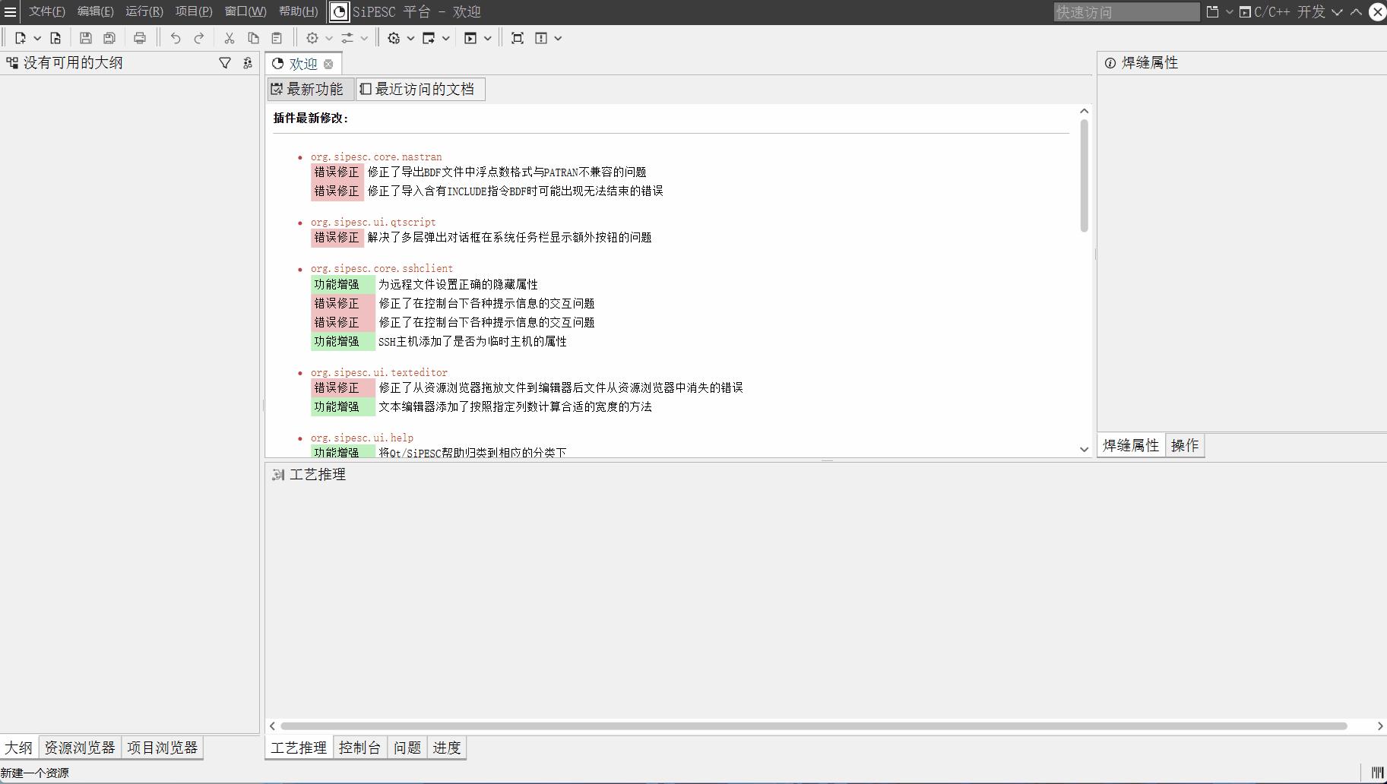This screenshot has width=1387, height=784.
Task: Click the Cut scissors icon
Action: point(229,38)
